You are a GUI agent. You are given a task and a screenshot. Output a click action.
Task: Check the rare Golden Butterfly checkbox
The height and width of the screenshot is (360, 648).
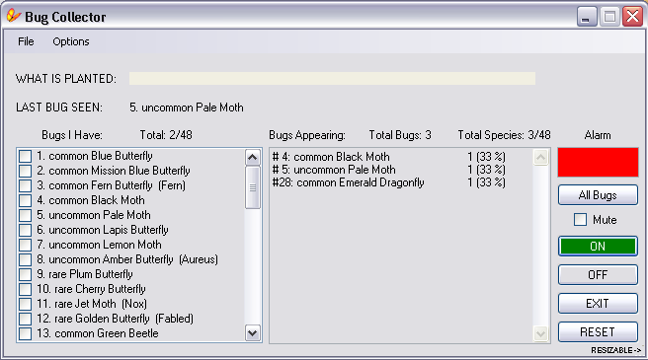pyautogui.click(x=26, y=319)
